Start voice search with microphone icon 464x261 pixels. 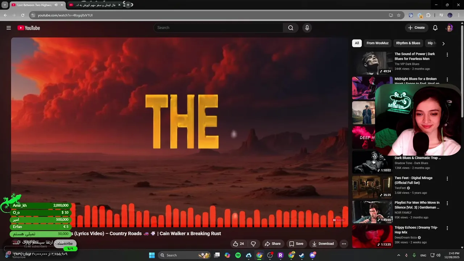point(307,28)
